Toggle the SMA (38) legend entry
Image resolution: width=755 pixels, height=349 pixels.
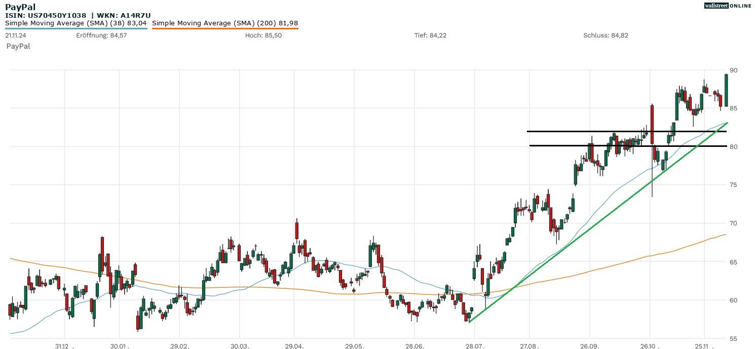[x=76, y=23]
